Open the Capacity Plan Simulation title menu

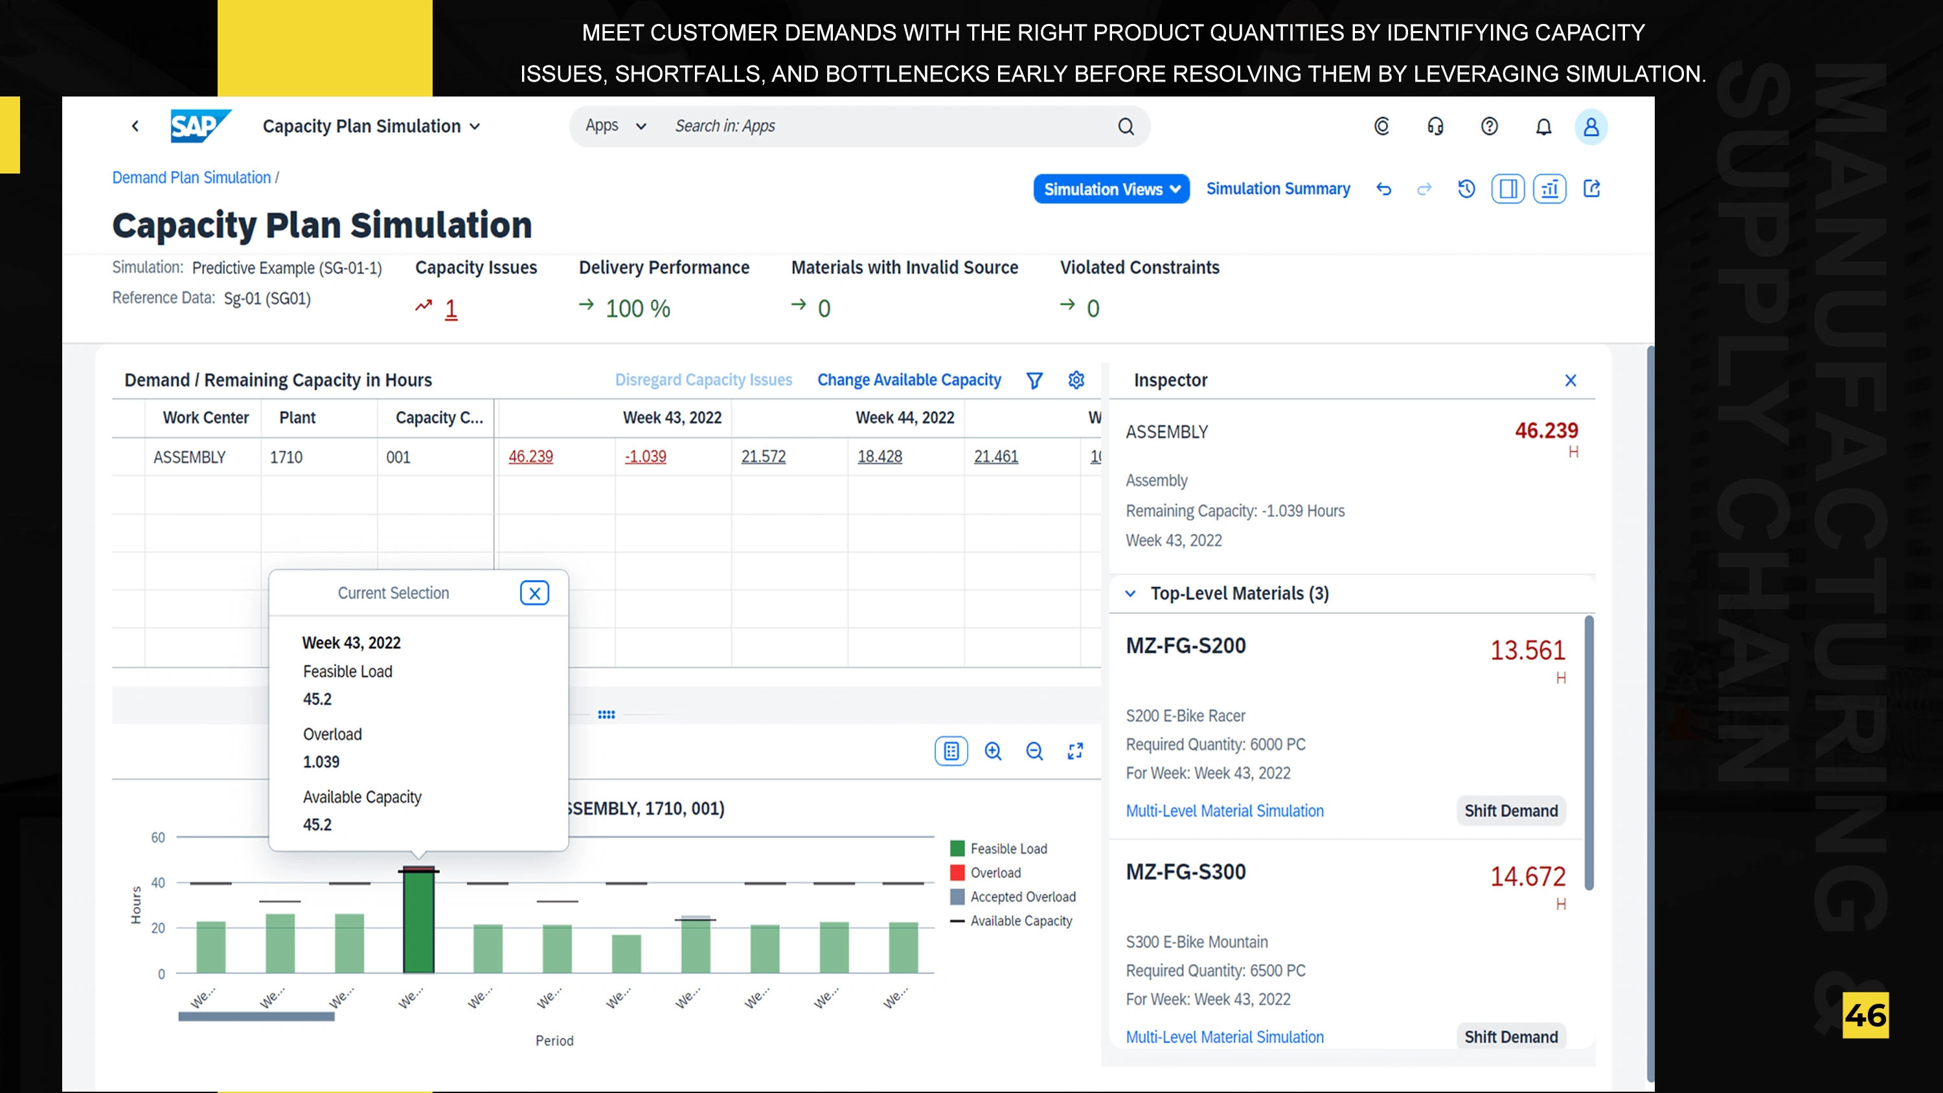point(371,126)
